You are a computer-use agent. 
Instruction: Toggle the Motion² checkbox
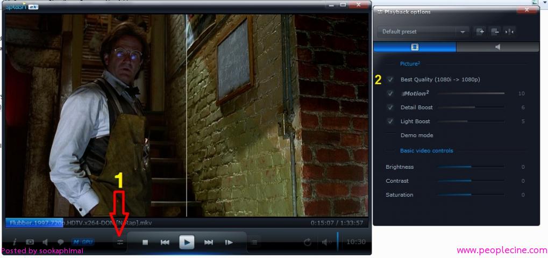tap(390, 94)
